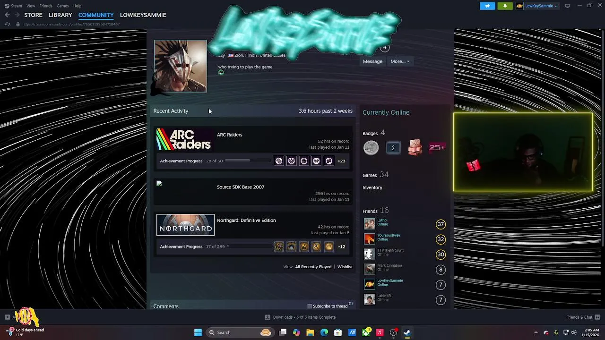This screenshot has width=605, height=340.
Task: Open the ARC Raiders game title
Action: [230, 135]
